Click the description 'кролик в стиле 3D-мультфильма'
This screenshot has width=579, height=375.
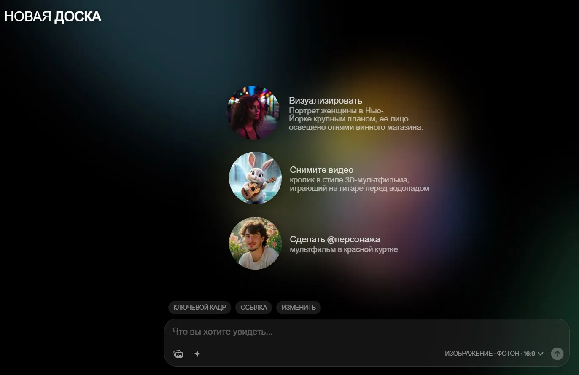click(359, 184)
